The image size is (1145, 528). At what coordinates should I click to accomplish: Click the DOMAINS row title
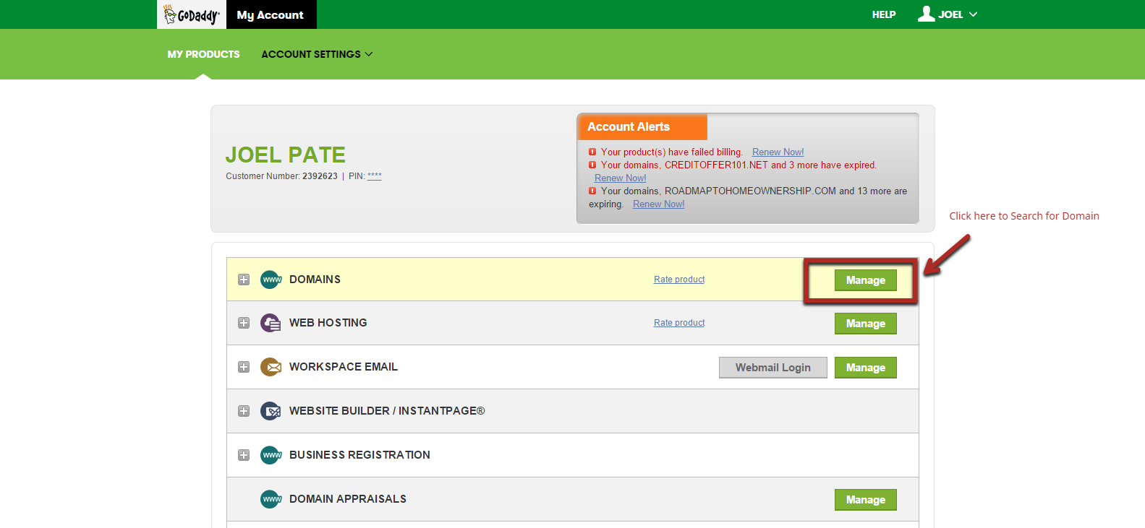pyautogui.click(x=315, y=280)
